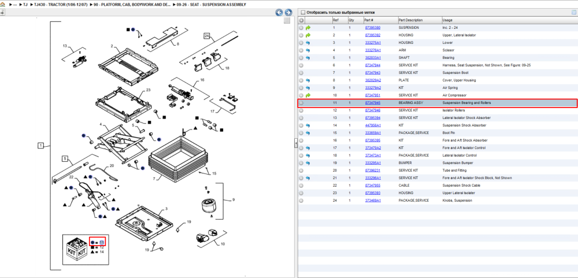Click the green arrow in the SUSPENSION row

click(308, 28)
